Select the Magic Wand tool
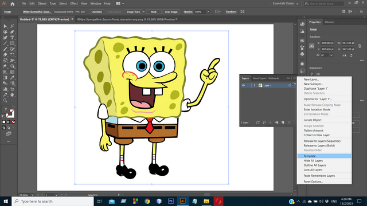This screenshot has width=367, height=206. tap(12, 26)
